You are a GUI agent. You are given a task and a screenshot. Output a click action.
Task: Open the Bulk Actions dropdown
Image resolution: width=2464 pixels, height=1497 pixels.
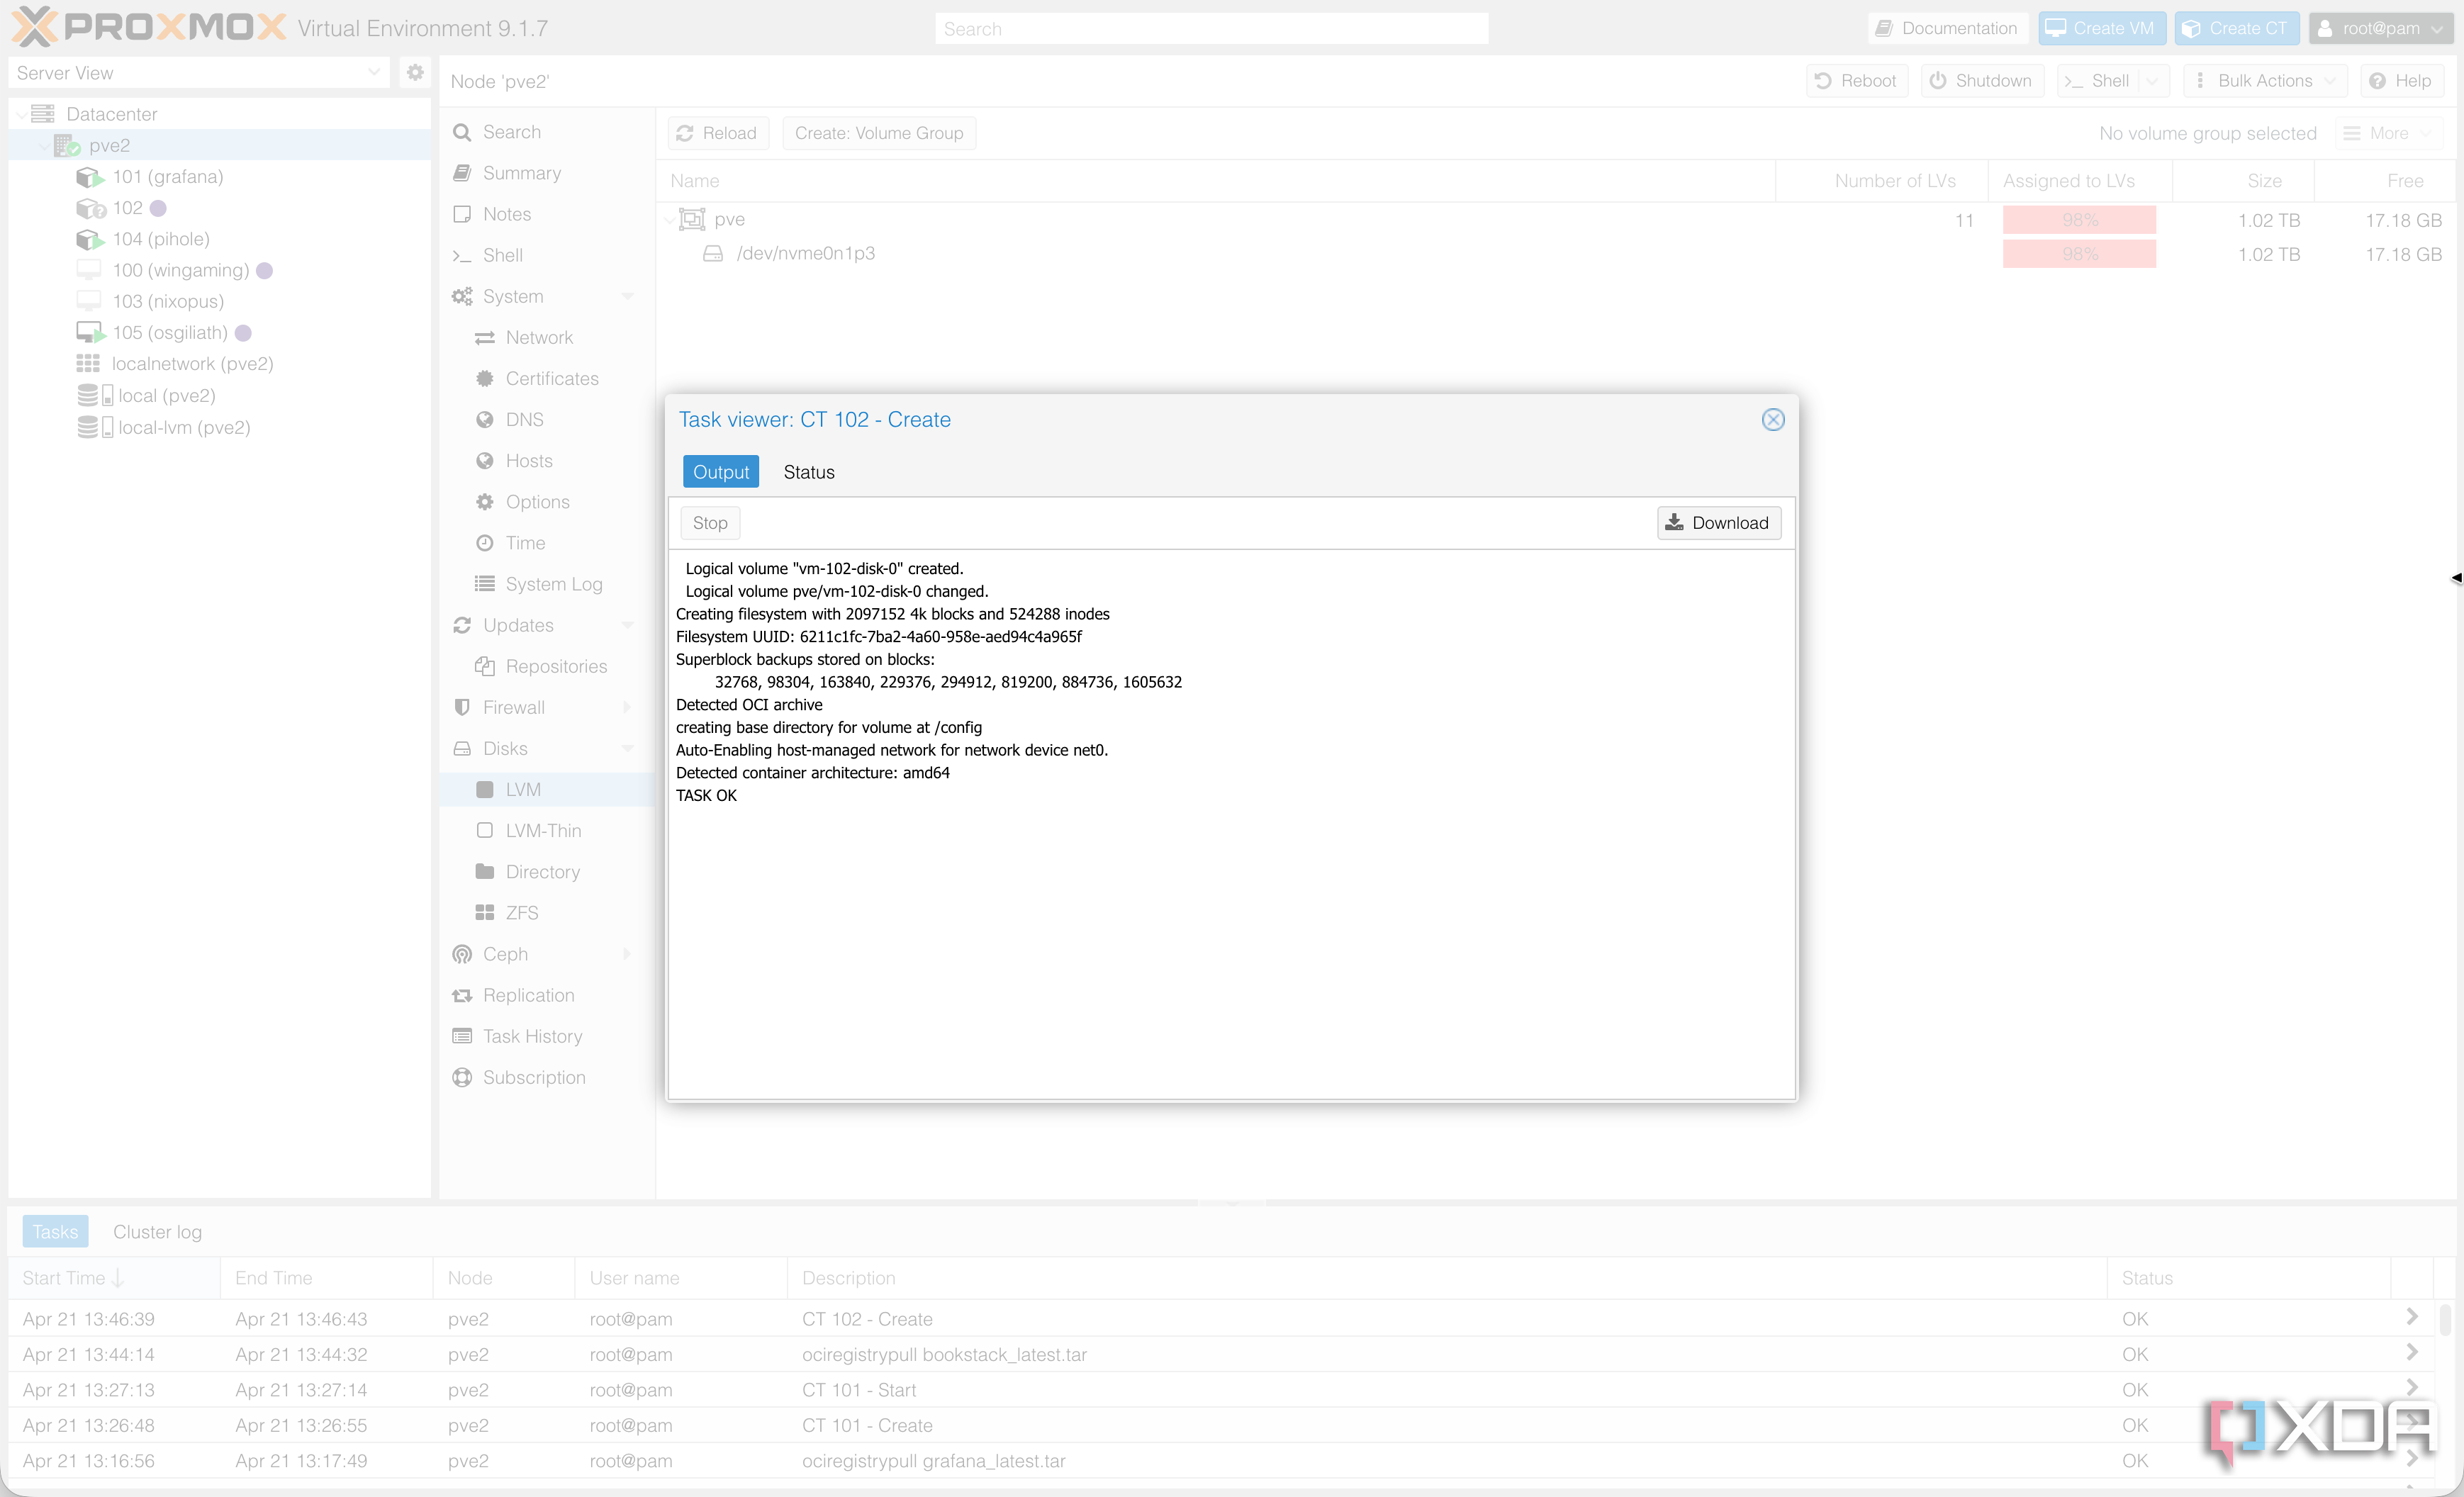click(2265, 81)
